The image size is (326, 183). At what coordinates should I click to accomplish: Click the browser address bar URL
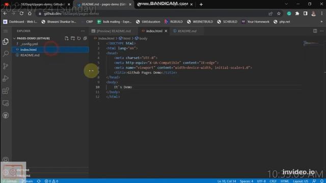coord(71,14)
